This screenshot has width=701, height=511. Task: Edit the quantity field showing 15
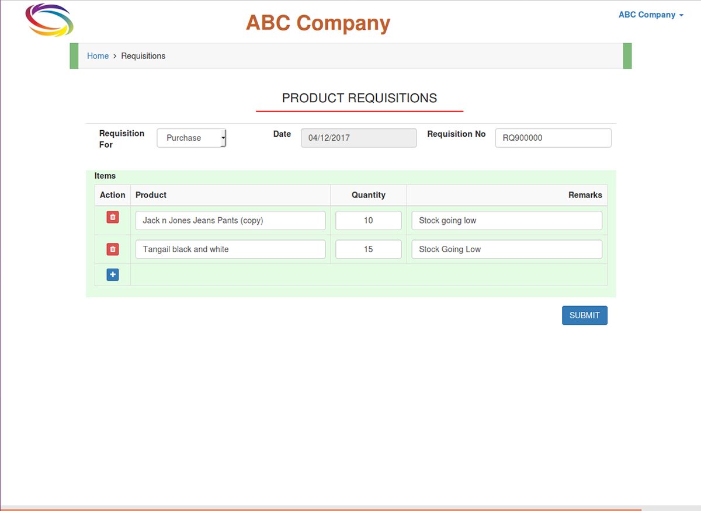368,249
